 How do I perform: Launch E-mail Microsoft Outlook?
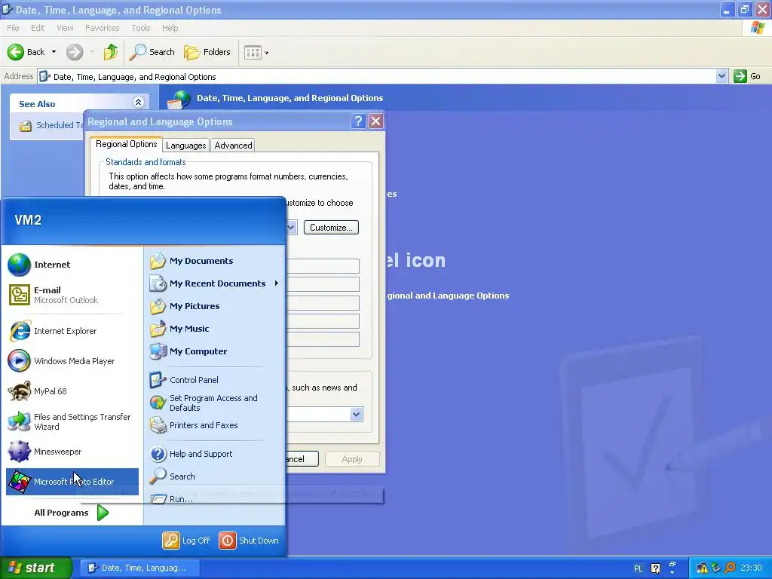pos(72,295)
